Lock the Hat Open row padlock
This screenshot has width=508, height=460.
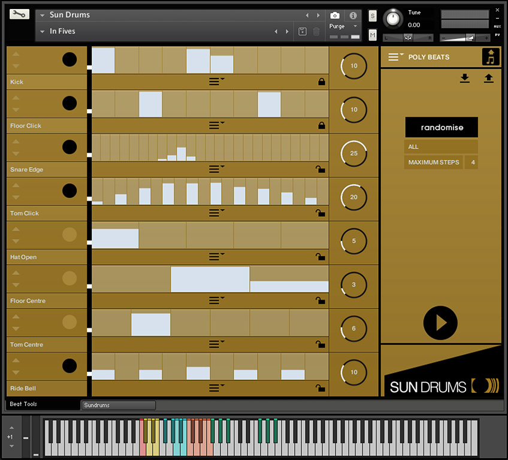pos(320,256)
